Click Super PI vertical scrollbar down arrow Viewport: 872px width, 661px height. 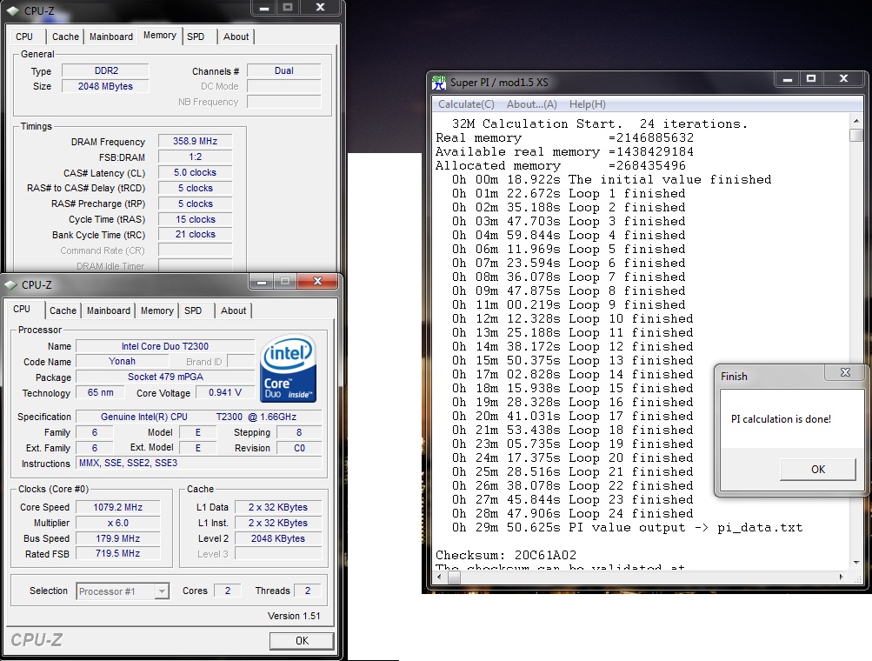click(x=855, y=563)
